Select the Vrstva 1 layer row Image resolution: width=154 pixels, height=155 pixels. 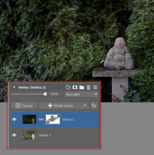pos(55,135)
